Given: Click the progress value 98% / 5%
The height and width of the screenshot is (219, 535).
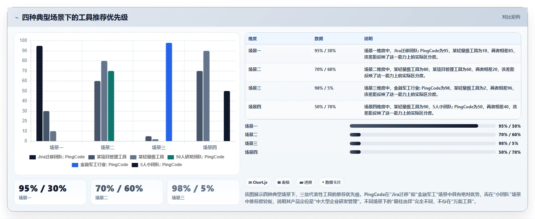Looking at the screenshot, I should pos(509,144).
